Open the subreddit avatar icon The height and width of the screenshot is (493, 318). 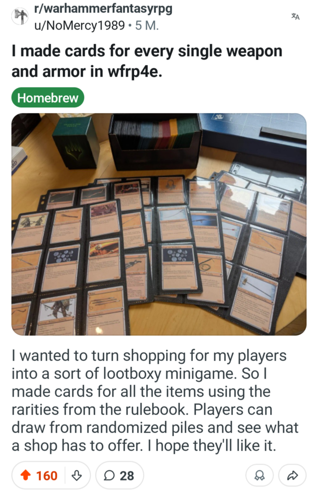click(20, 17)
